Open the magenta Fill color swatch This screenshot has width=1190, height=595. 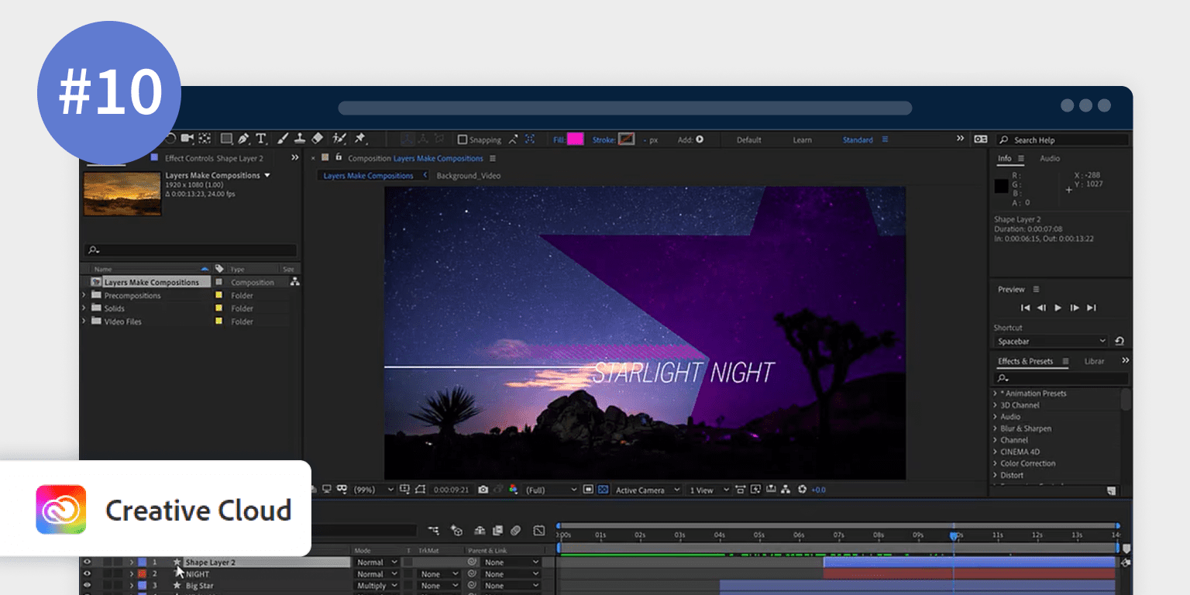point(576,139)
